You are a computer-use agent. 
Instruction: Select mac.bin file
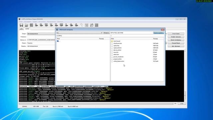pyautogui.click(x=116, y=52)
